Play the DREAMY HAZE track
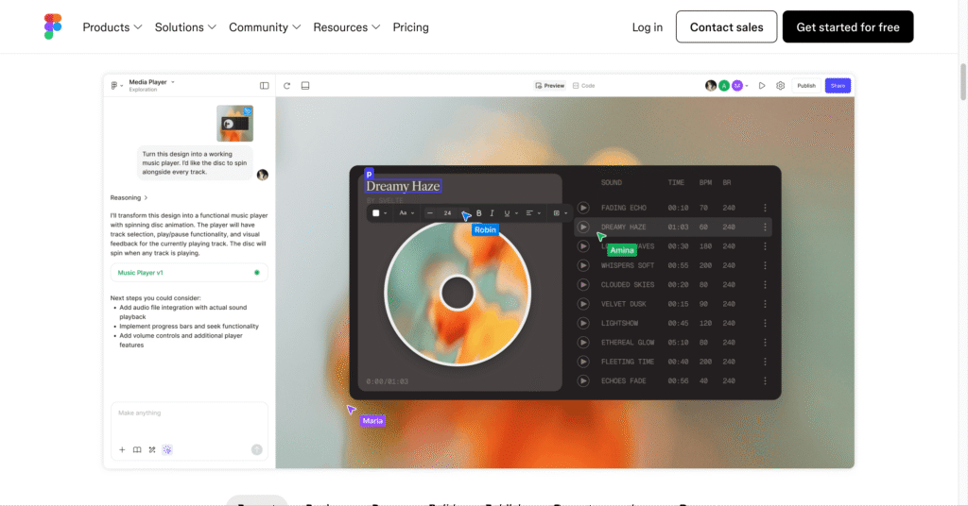The height and width of the screenshot is (506, 968). click(x=583, y=227)
